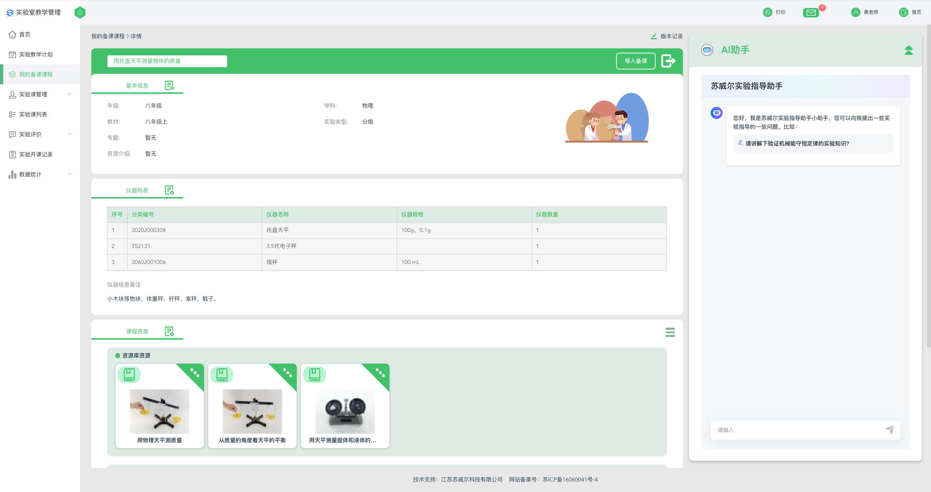
Task: Expand 实验评价 sidebar submenu
Action: pyautogui.click(x=69, y=134)
